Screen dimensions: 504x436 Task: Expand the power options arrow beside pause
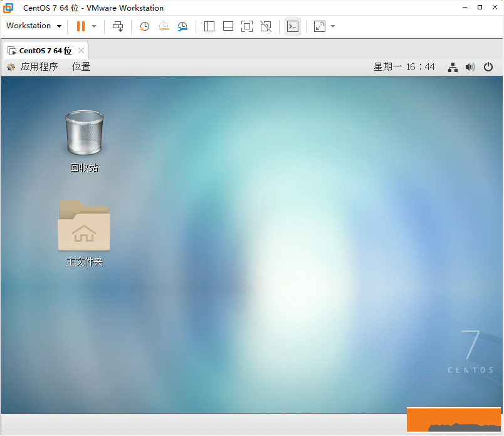(94, 26)
